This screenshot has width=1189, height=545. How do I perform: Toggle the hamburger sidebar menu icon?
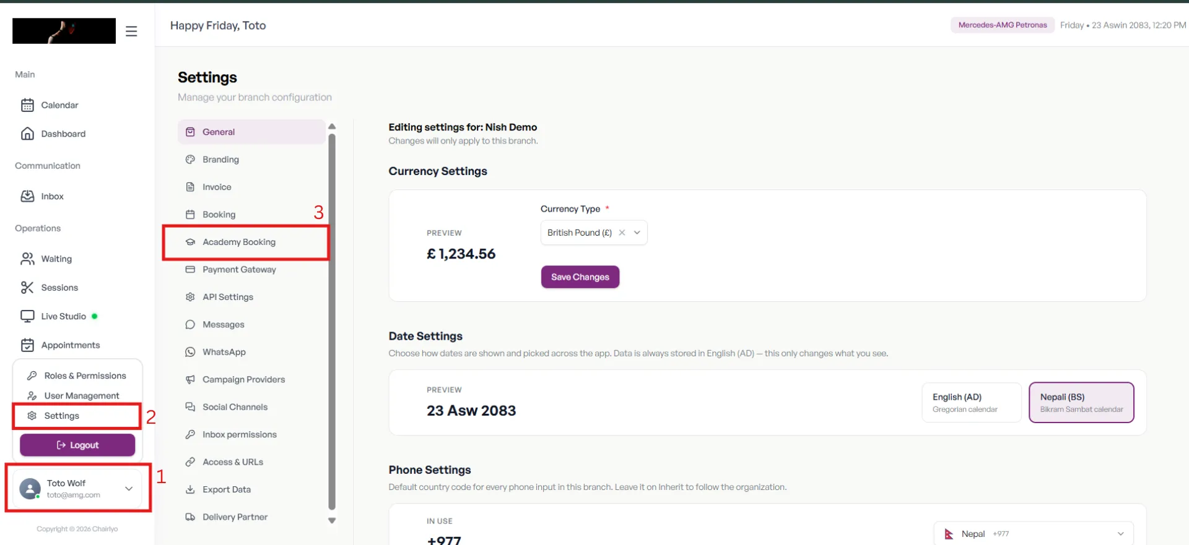point(131,31)
